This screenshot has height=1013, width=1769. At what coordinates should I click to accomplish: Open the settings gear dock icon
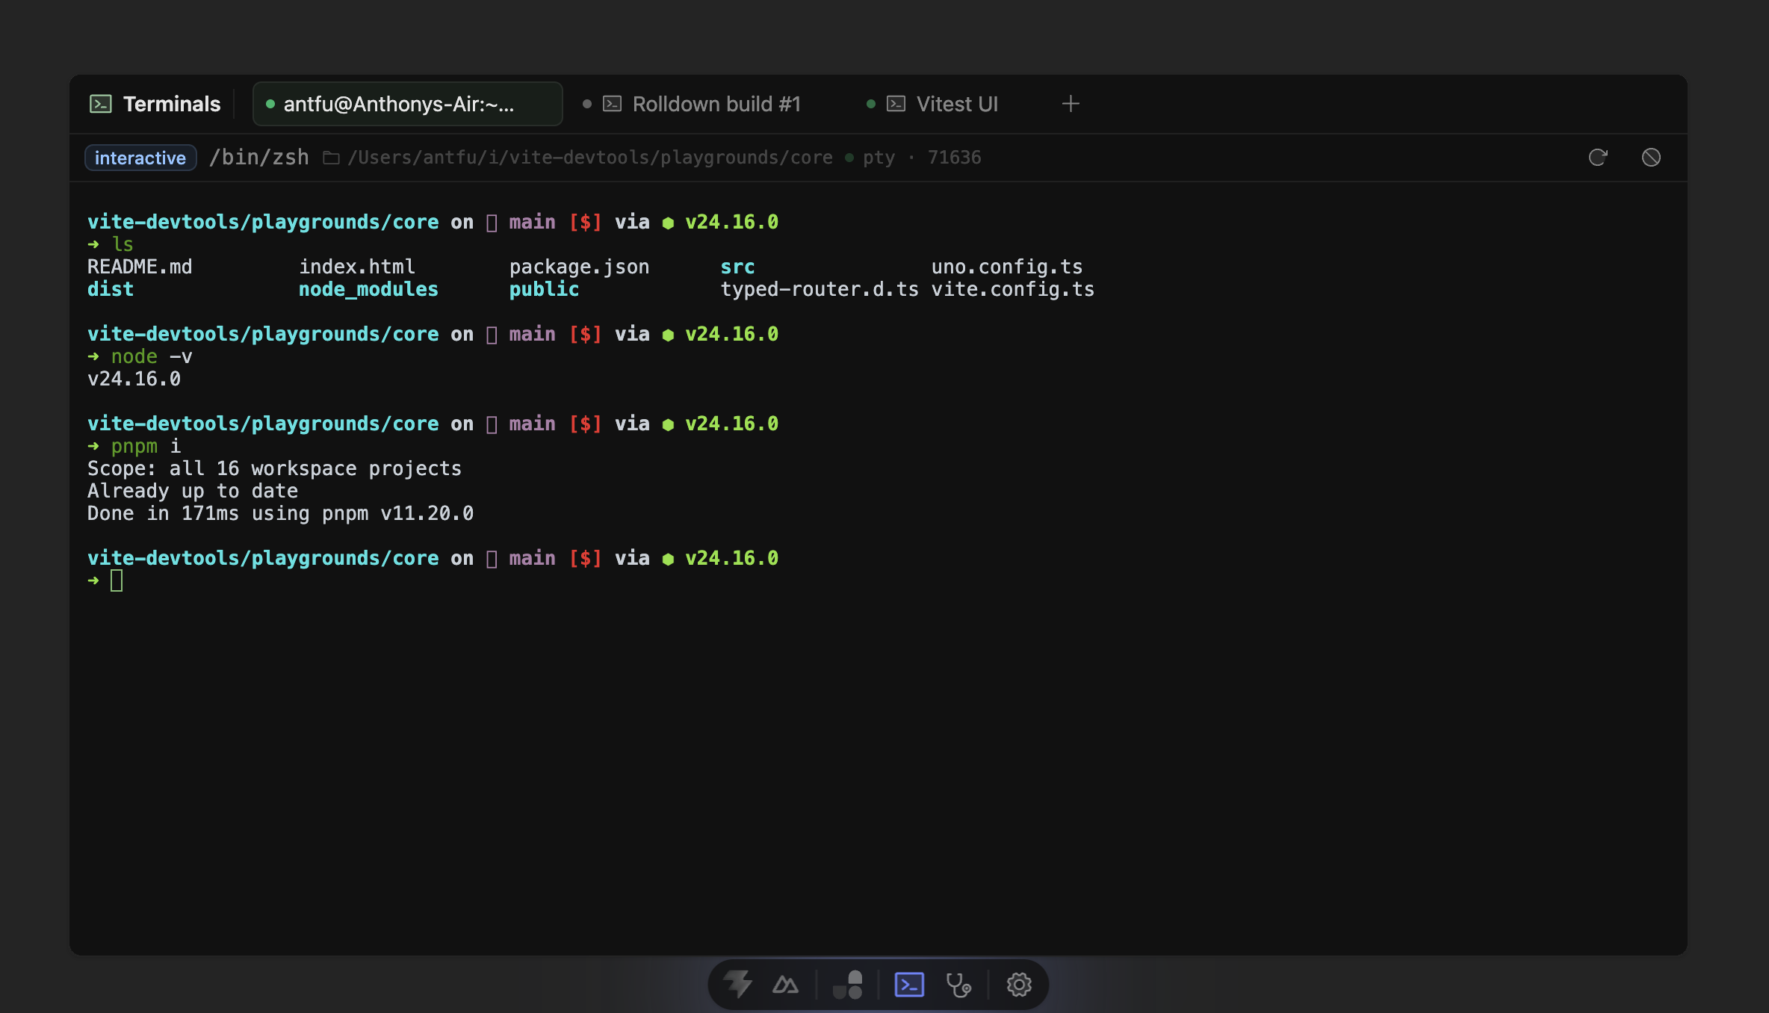coord(1019,985)
